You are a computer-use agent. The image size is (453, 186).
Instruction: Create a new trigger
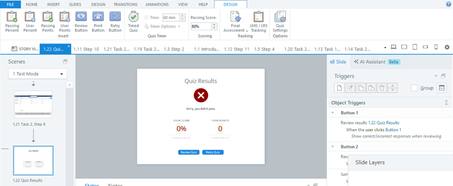tap(339, 88)
